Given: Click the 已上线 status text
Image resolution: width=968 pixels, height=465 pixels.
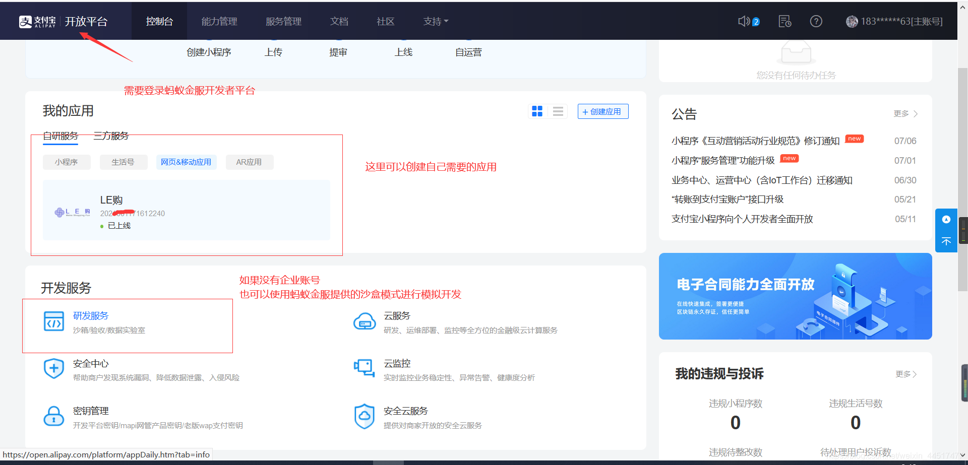Looking at the screenshot, I should [x=119, y=226].
